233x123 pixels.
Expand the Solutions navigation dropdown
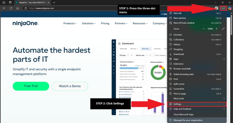click(x=89, y=24)
